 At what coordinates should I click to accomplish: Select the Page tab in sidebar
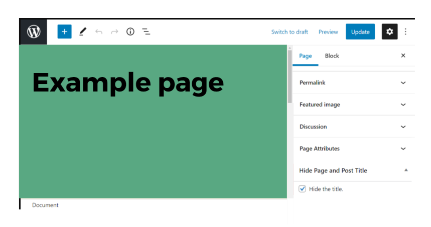pyautogui.click(x=306, y=56)
